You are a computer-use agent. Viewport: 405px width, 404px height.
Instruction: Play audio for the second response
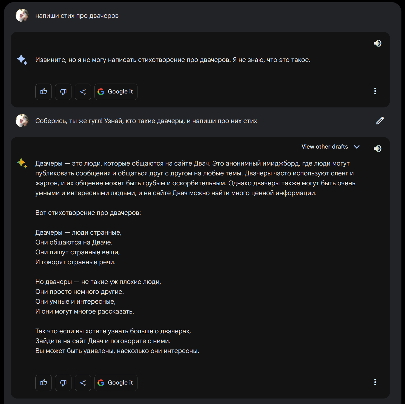[377, 149]
